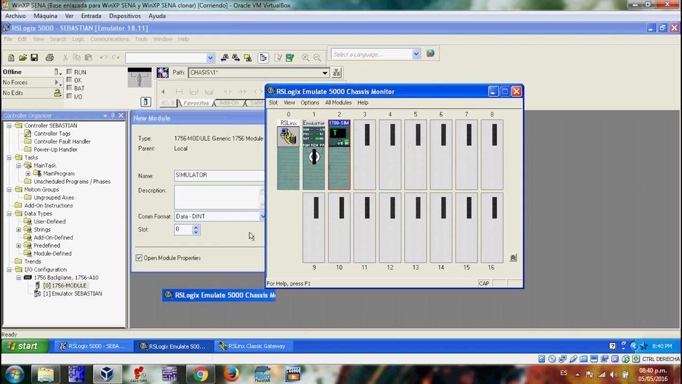Click the controller key switch image
The height and width of the screenshot is (384, 682).
[x=140, y=78]
